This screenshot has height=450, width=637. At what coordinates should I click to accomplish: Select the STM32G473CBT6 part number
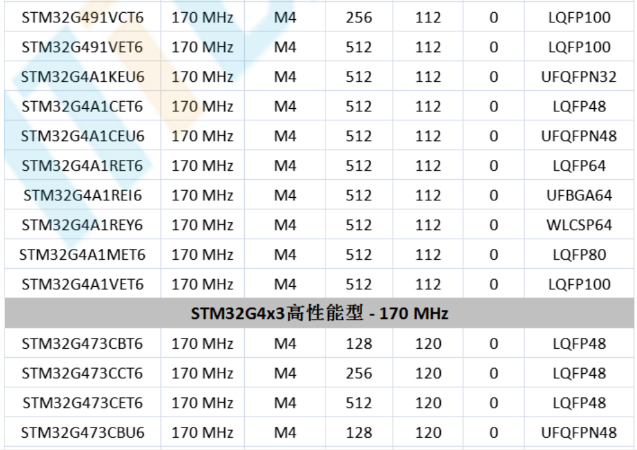click(82, 344)
